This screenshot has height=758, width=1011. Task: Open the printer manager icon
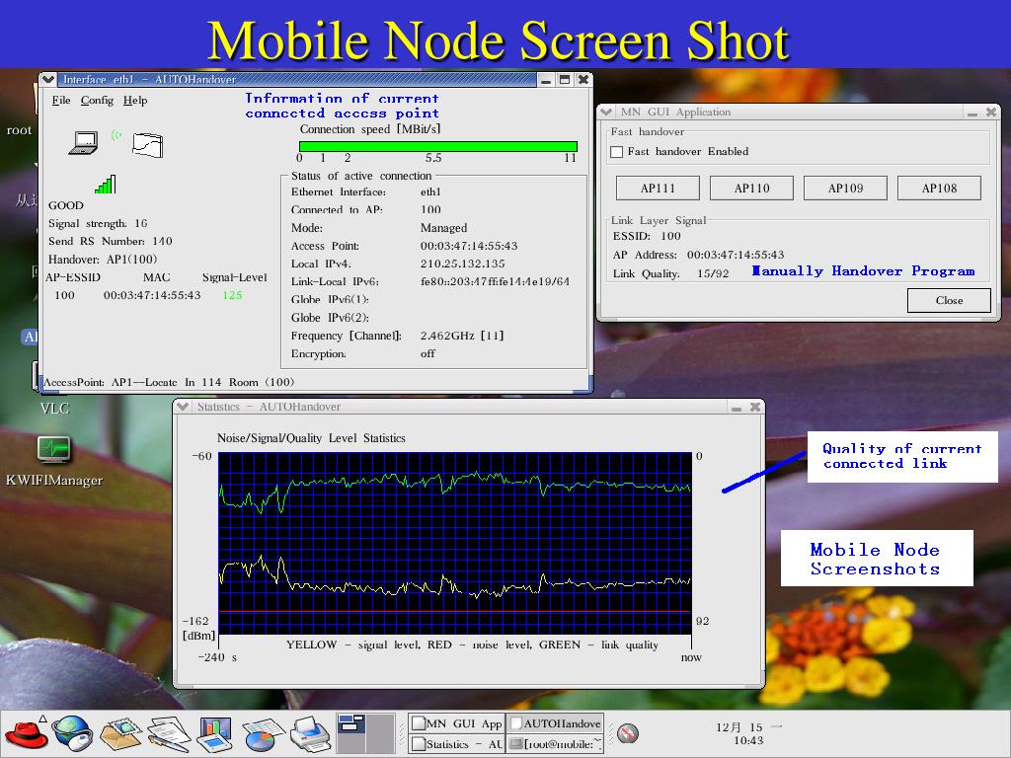pyautogui.click(x=311, y=734)
